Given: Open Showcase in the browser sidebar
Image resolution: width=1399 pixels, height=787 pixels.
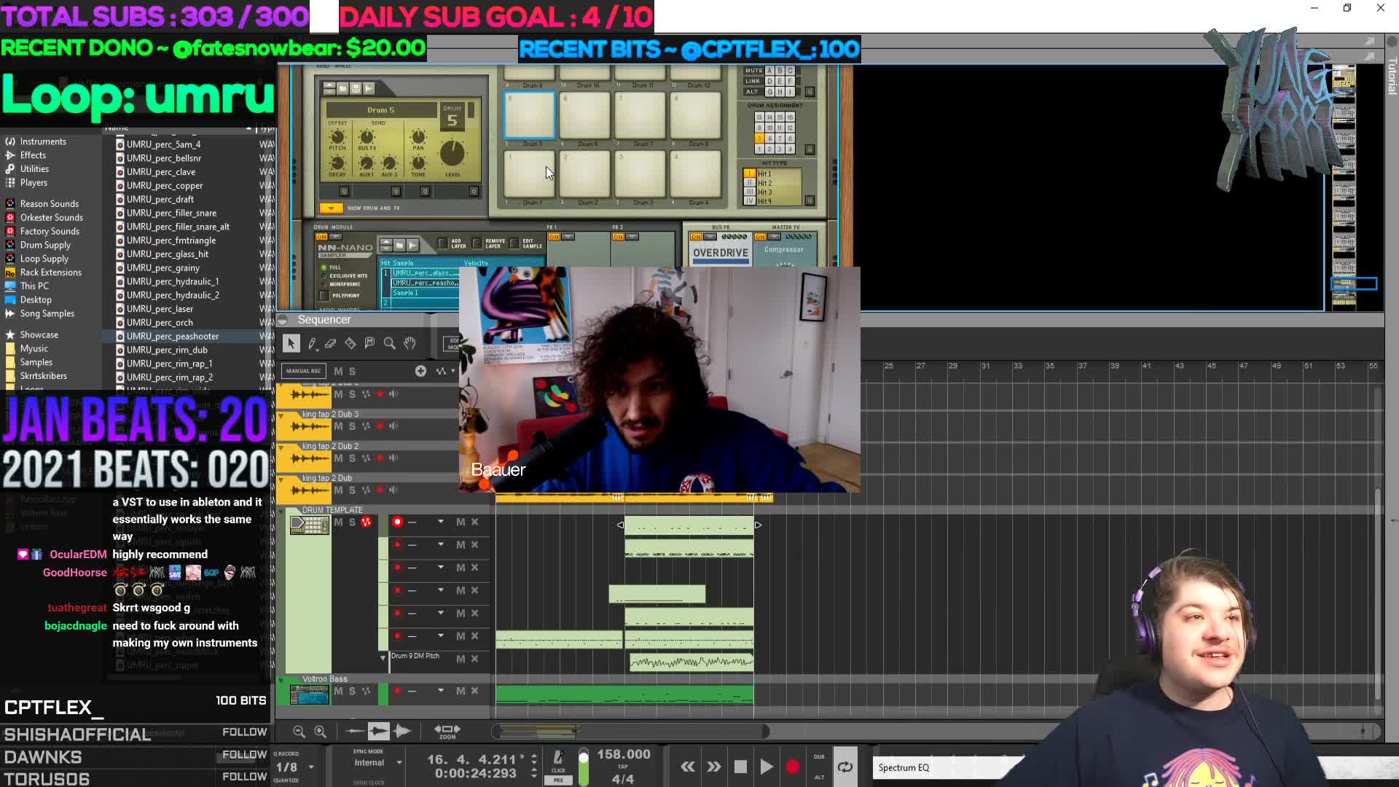Looking at the screenshot, I should [39, 335].
